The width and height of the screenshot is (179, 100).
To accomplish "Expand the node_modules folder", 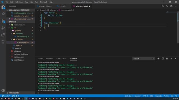I will click(10, 25).
